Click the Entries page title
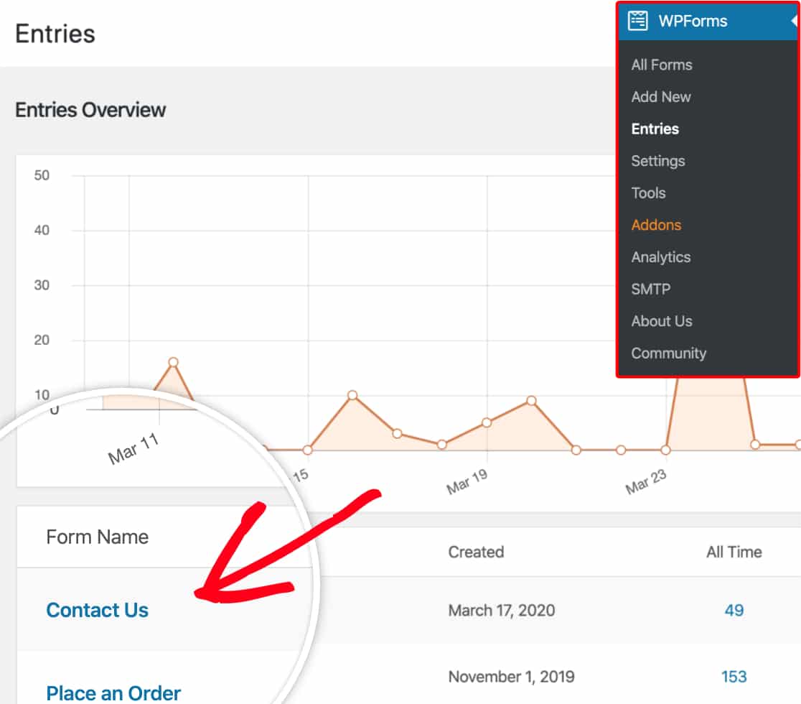The height and width of the screenshot is (704, 801). pyautogui.click(x=55, y=34)
